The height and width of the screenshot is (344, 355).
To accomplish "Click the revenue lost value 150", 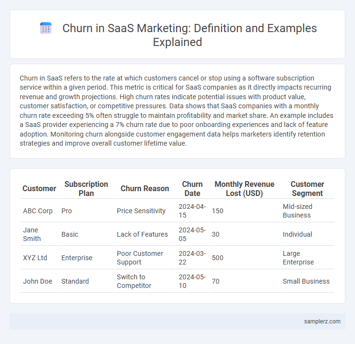I will pyautogui.click(x=218, y=211).
